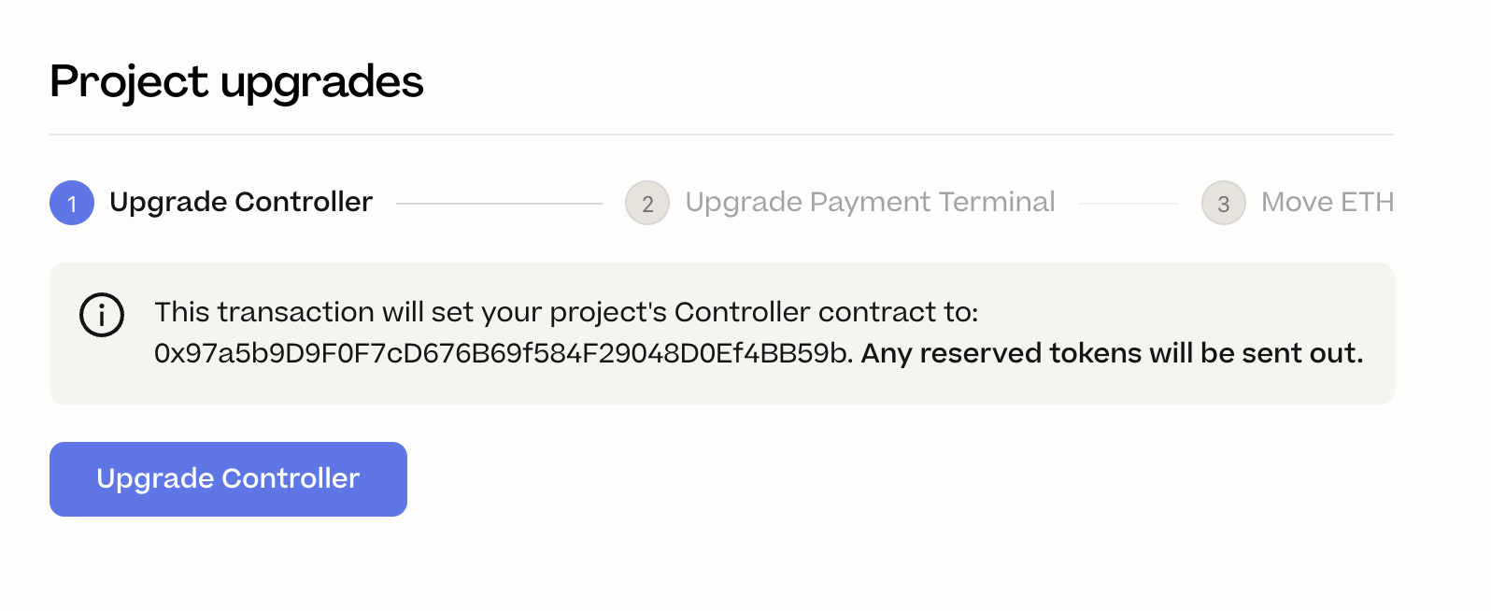
Task: Select the transaction warning text box
Action: [x=720, y=333]
